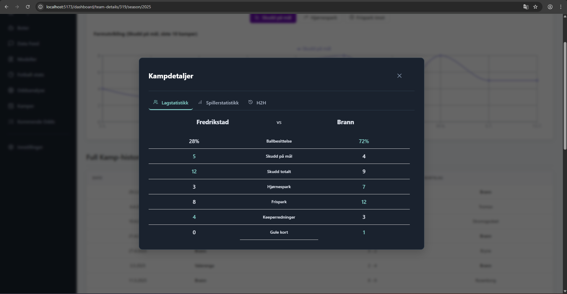Click Brann's Gule kort value 1
The width and height of the screenshot is (567, 294).
point(364,232)
